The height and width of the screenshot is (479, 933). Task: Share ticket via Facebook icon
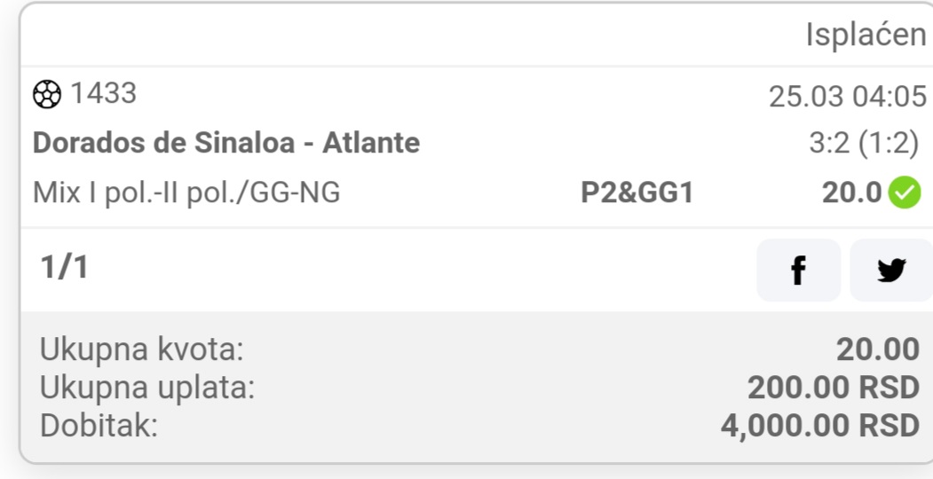pyautogui.click(x=799, y=271)
